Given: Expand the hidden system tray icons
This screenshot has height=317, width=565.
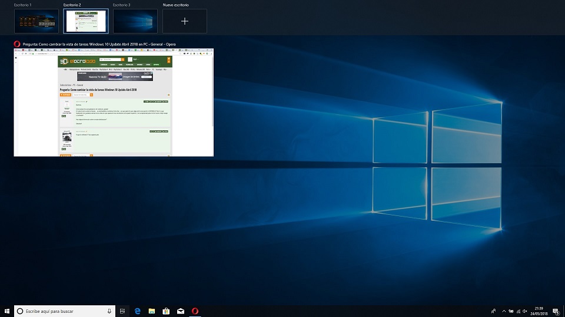Looking at the screenshot, I should click(503, 311).
